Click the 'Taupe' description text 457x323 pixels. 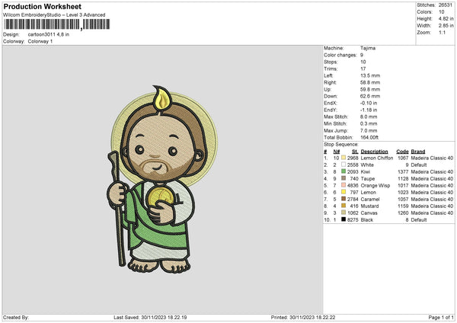[368, 178]
